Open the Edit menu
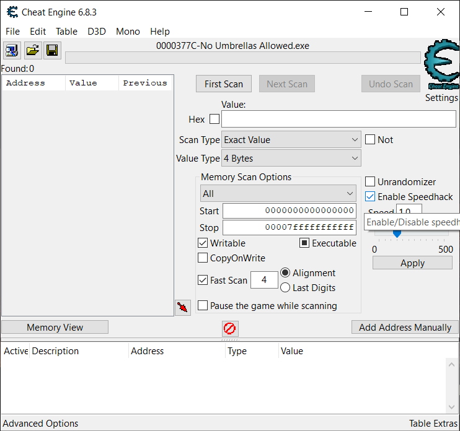Screen dimensions: 460x431 [x=38, y=32]
